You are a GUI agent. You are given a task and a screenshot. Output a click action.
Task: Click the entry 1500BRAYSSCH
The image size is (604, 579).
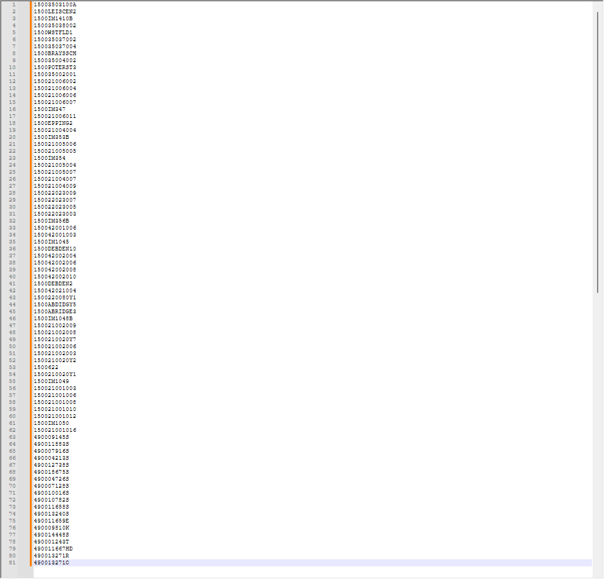(x=55, y=53)
